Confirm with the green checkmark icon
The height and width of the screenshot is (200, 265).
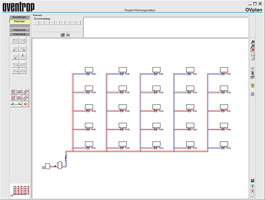click(253, 195)
